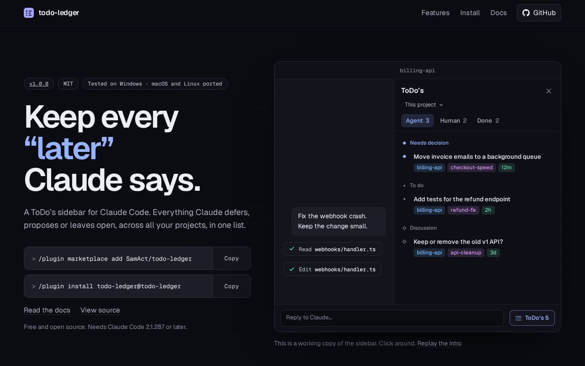Open task Add tests for the refund endpoint
585x366 pixels.
pyautogui.click(x=462, y=199)
